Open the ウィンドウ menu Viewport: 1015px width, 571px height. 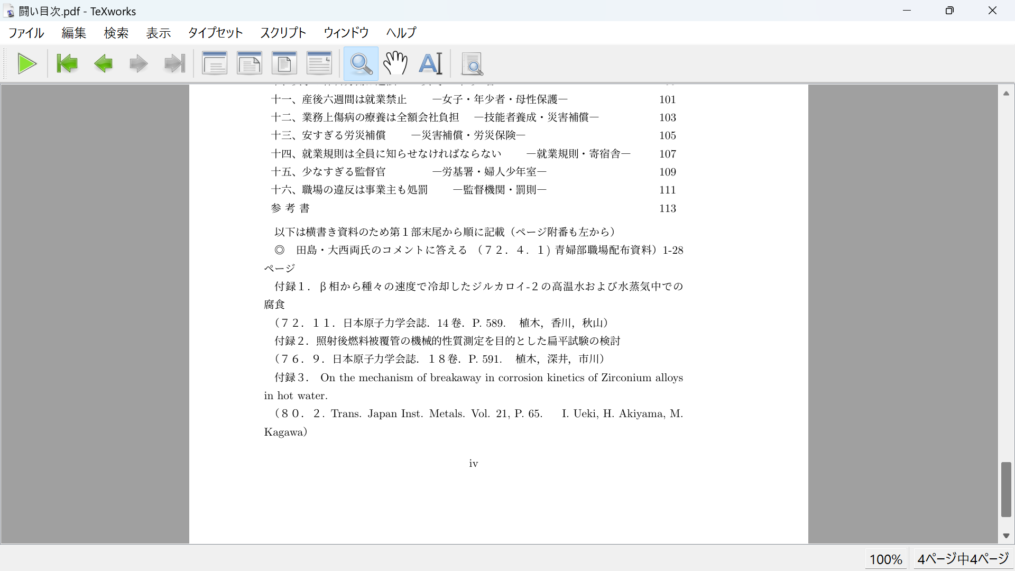click(x=346, y=33)
